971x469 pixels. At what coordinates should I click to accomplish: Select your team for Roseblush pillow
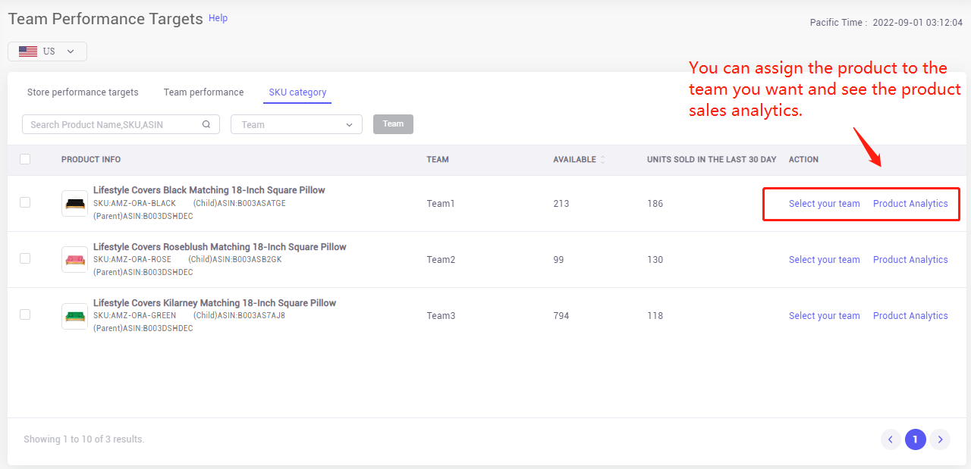(825, 260)
